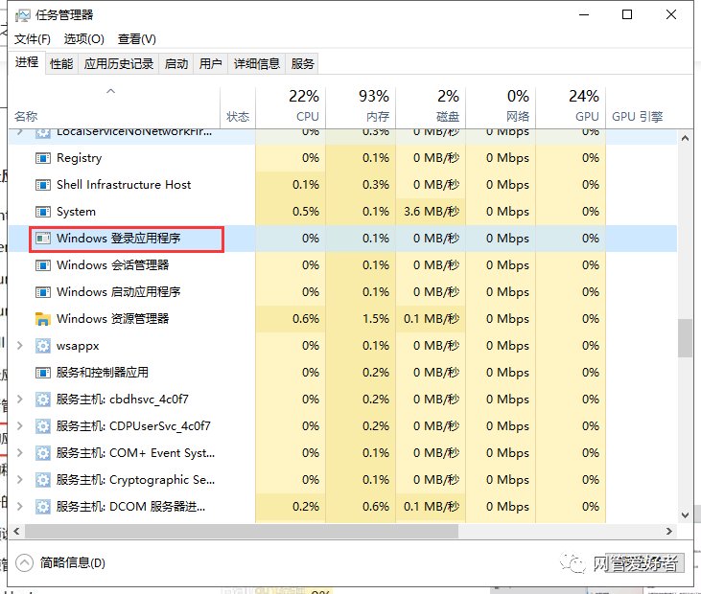Click the 3.6 MB/秒 disk value for System
The image size is (701, 594).
[x=432, y=212]
